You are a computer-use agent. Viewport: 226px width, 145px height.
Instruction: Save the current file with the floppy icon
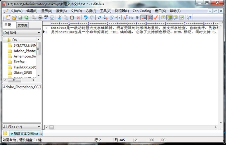coord(20,18)
